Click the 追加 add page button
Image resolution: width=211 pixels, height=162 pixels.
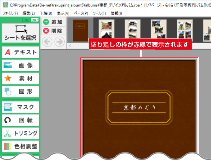point(53,22)
